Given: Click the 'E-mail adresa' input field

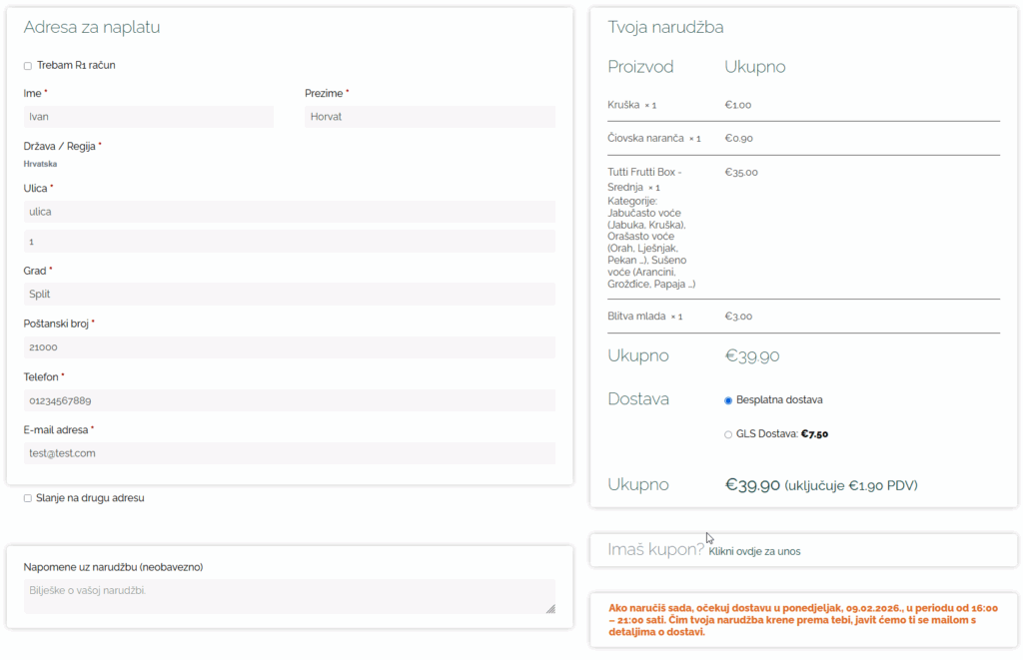Looking at the screenshot, I should [289, 453].
